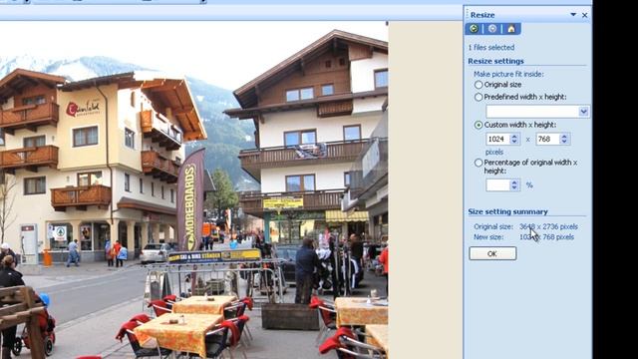638x359 pixels.
Task: Go forward in the Resize task pane
Action: point(492,29)
